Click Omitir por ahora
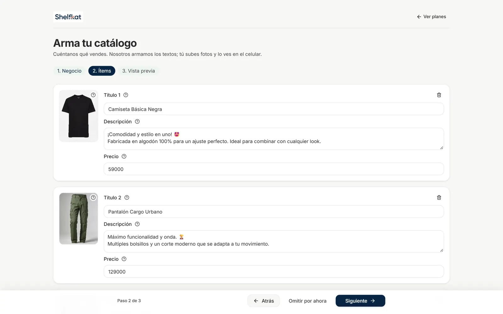Viewport: 503px width, 314px height. click(307, 301)
